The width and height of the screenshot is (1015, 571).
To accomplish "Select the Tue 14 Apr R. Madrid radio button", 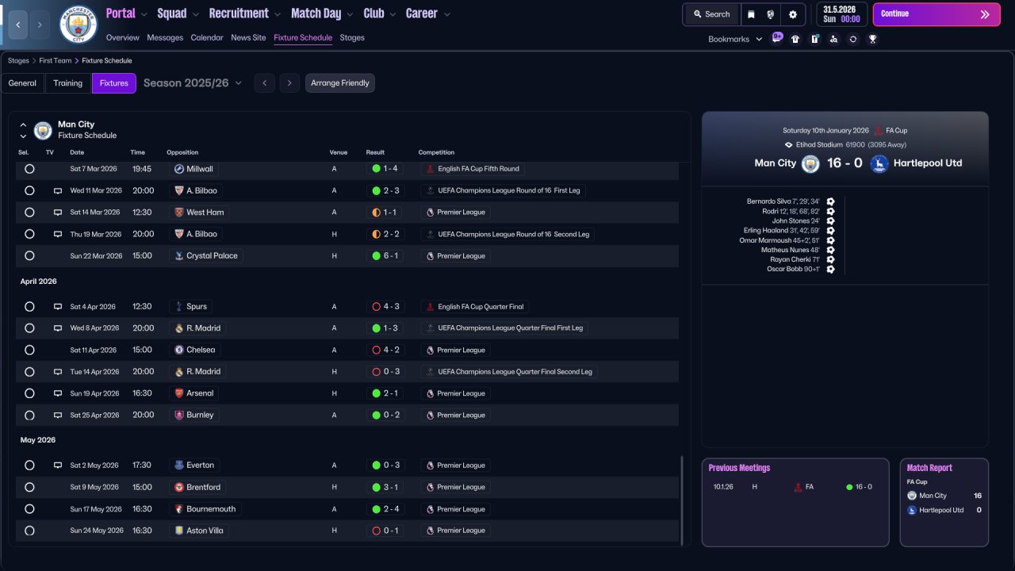I will click(29, 372).
